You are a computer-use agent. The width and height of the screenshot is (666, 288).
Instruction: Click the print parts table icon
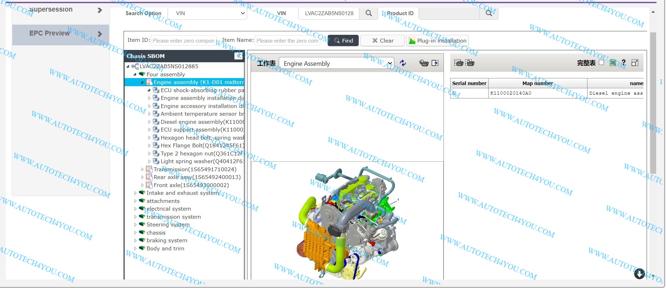tap(459, 63)
